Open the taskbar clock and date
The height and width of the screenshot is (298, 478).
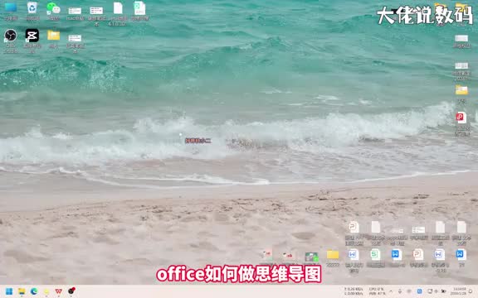(459, 291)
